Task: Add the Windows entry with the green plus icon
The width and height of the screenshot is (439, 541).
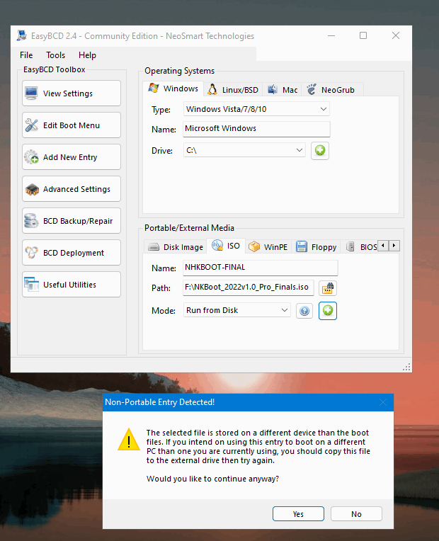Action: pos(320,151)
